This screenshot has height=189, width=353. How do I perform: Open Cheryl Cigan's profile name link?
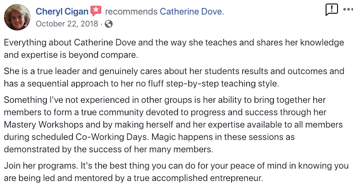click(62, 11)
